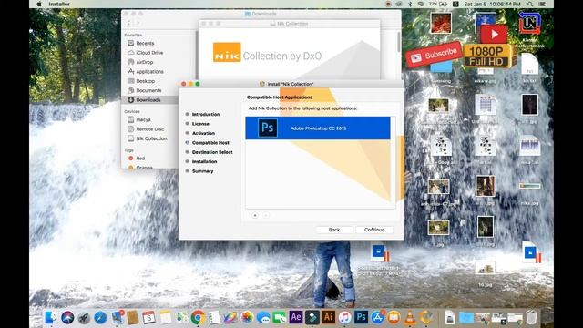Image resolution: width=583 pixels, height=328 pixels.
Task: Go Back in the installer
Action: click(x=334, y=230)
